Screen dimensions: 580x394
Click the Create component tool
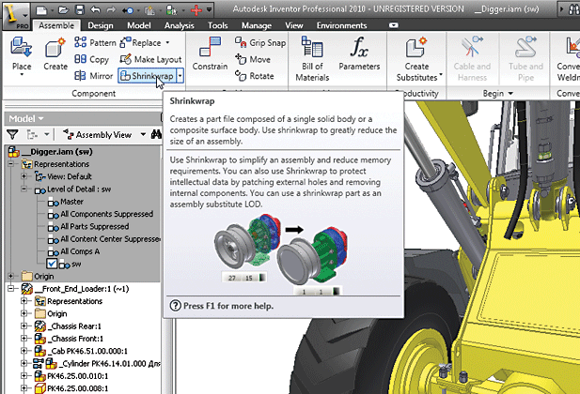[x=55, y=53]
